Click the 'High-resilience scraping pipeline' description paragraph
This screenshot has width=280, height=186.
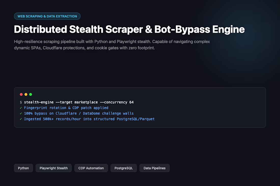[112, 45]
